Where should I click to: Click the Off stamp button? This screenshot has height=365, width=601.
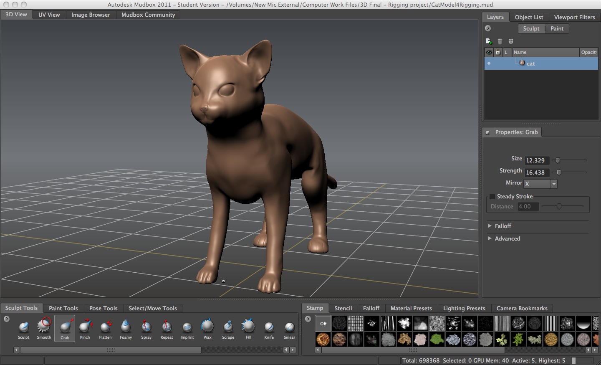323,323
